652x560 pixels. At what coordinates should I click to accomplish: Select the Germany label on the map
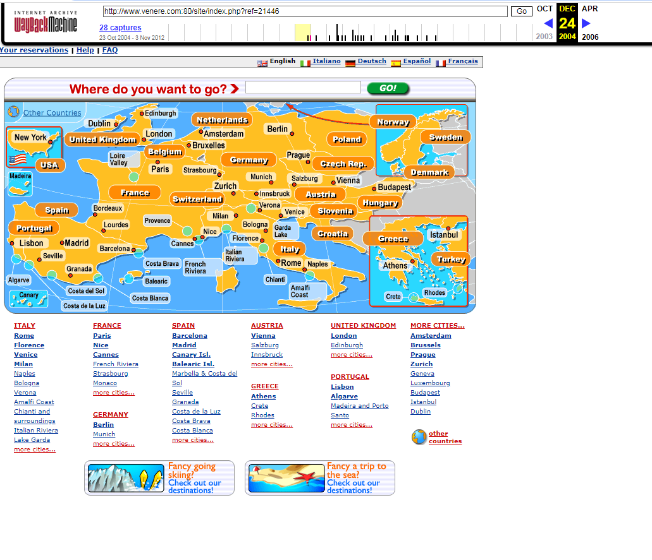tap(249, 160)
